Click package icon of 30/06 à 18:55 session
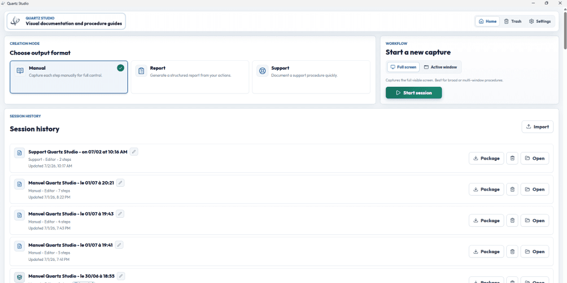The image size is (567, 283). click(x=19, y=277)
